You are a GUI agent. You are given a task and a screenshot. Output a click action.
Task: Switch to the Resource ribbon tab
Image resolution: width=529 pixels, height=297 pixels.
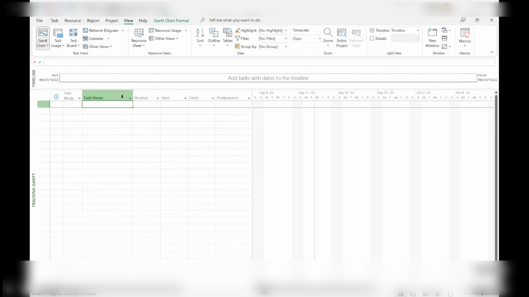(72, 21)
